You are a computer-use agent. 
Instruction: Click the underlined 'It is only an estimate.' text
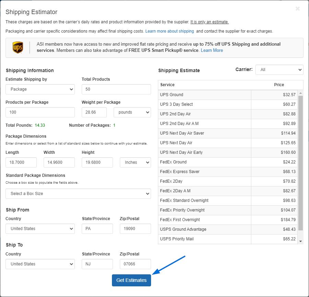click(209, 22)
